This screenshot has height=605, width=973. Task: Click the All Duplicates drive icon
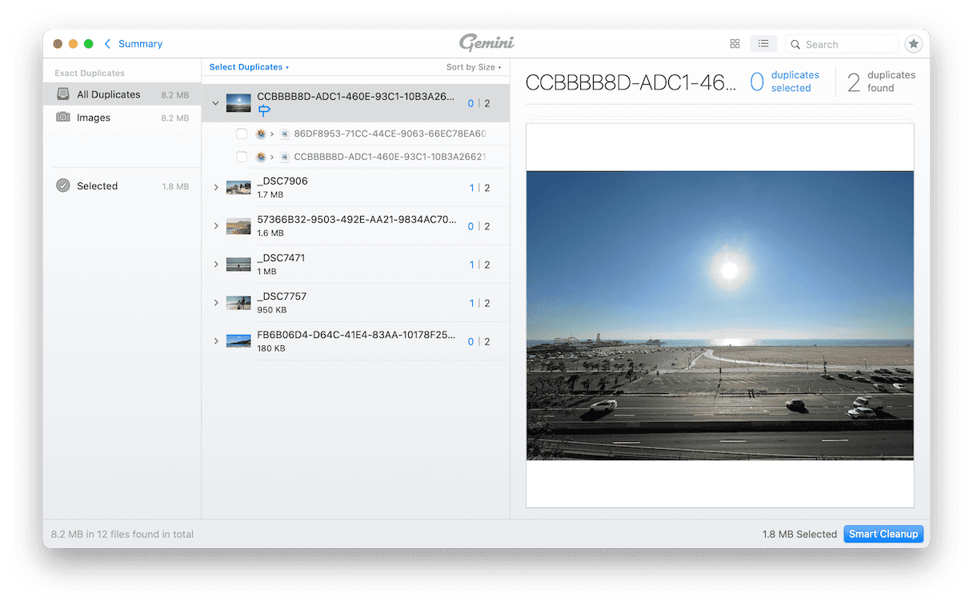tap(63, 94)
